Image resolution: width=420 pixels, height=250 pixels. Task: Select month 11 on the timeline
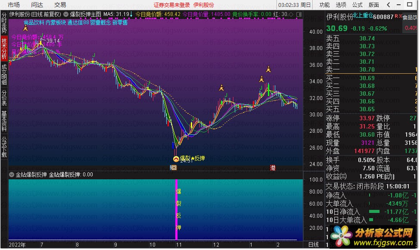tap(179, 245)
